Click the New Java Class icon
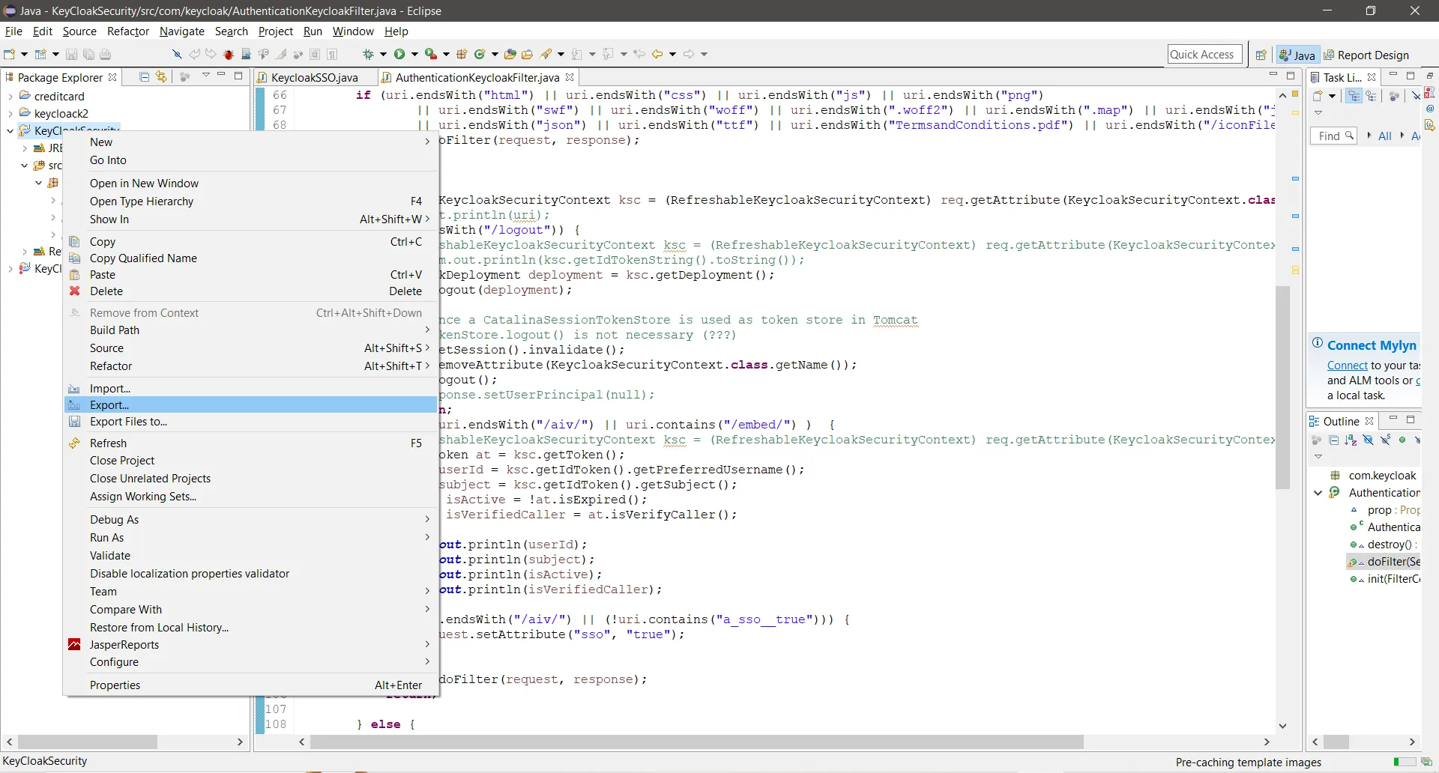This screenshot has width=1439, height=773. [x=480, y=54]
